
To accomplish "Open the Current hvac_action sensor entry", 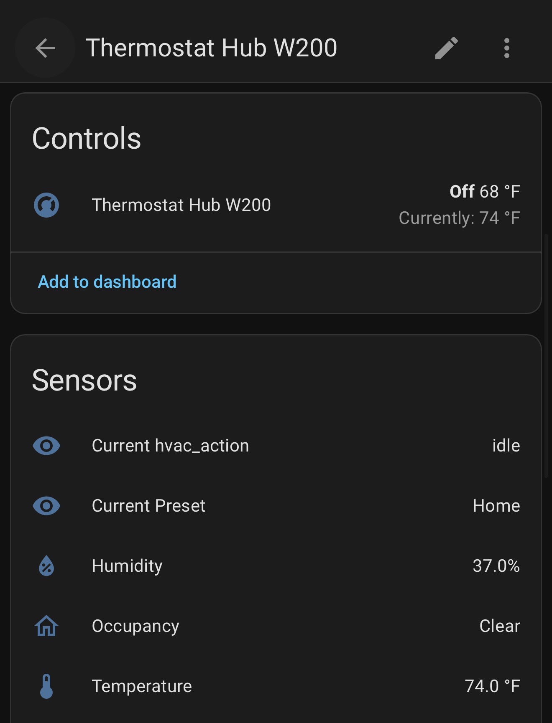I will click(x=170, y=446).
